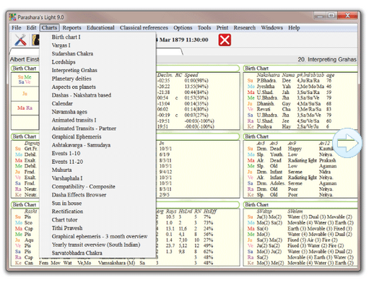Click Pushya nakshatra in Ke row
The height and width of the screenshot is (283, 374).
264,126
